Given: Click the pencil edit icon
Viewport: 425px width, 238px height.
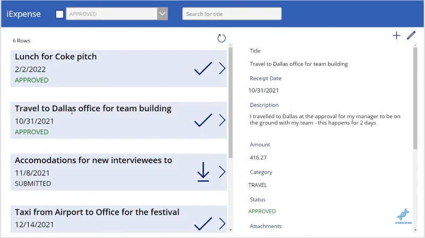Looking at the screenshot, I should (x=411, y=36).
